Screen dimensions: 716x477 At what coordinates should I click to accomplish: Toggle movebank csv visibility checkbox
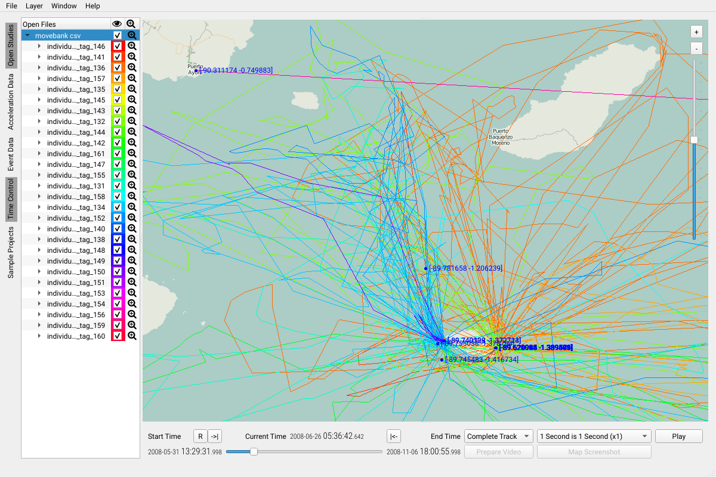coord(118,36)
